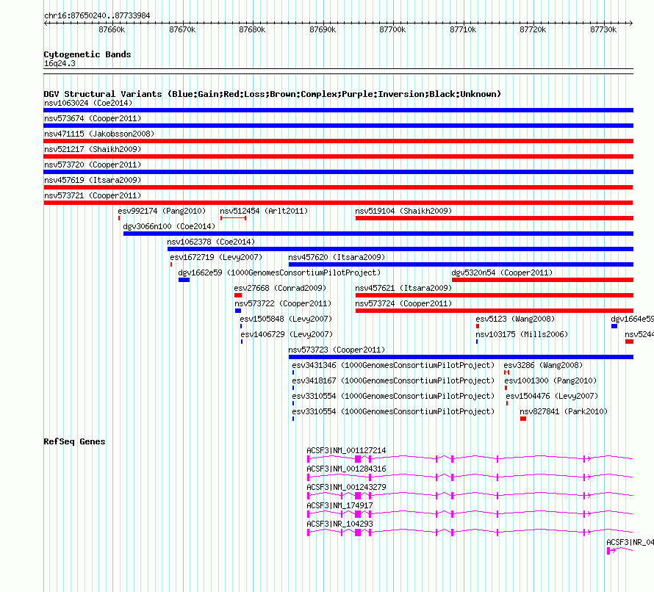Click the nsv1062378 (Coe2014) label
Viewport: 654px width, 592px height.
[211, 242]
